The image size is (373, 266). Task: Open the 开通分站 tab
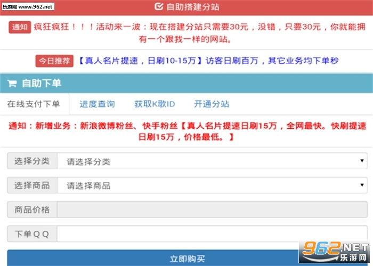(212, 104)
